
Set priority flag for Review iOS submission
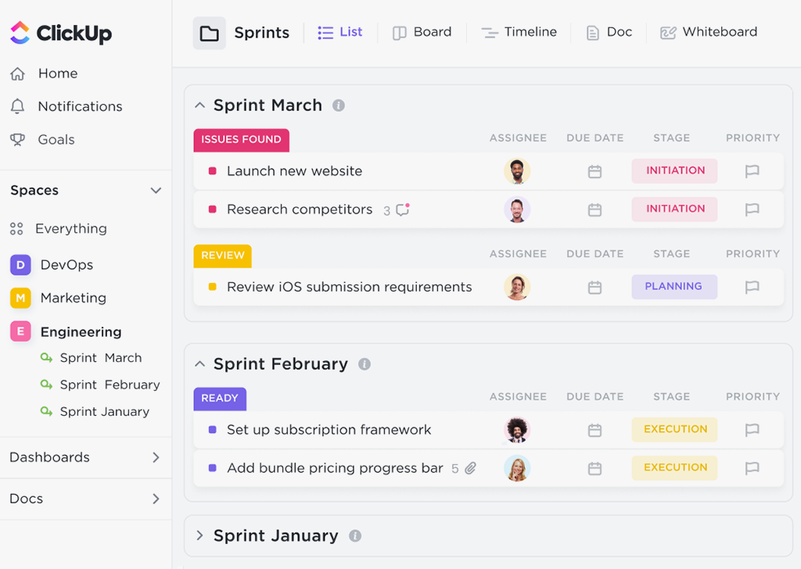[752, 287]
